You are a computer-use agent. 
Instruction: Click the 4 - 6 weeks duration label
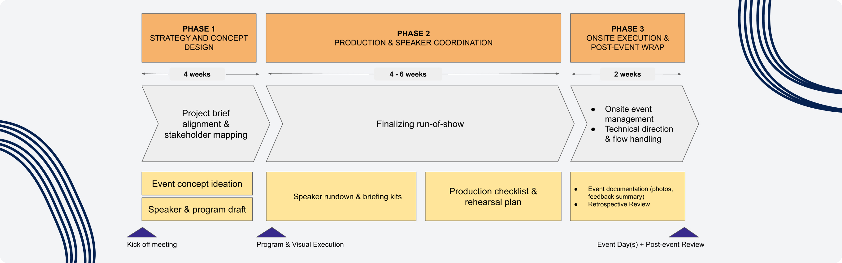click(x=408, y=74)
